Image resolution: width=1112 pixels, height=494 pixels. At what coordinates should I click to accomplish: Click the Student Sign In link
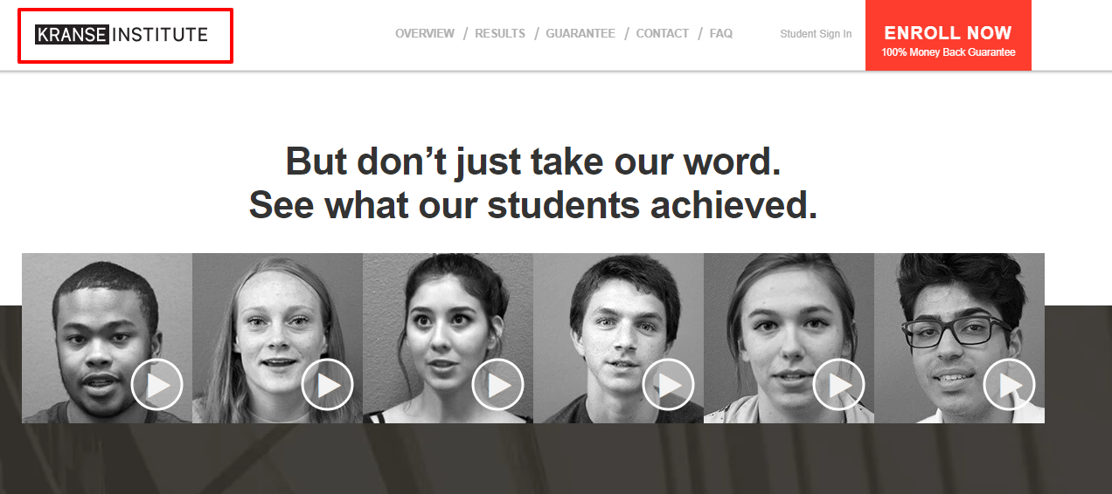pos(816,34)
